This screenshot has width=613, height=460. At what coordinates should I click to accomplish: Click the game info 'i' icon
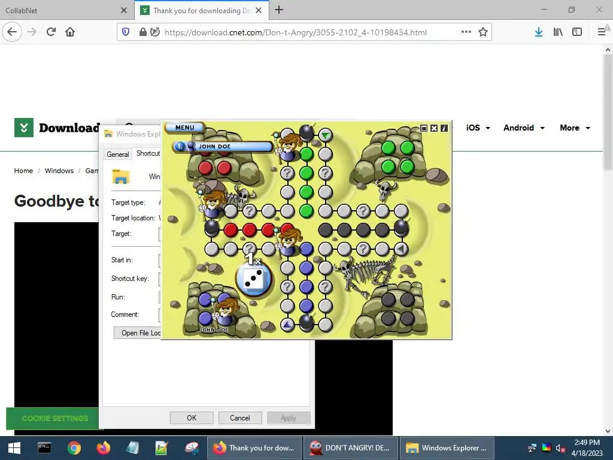pyautogui.click(x=444, y=128)
